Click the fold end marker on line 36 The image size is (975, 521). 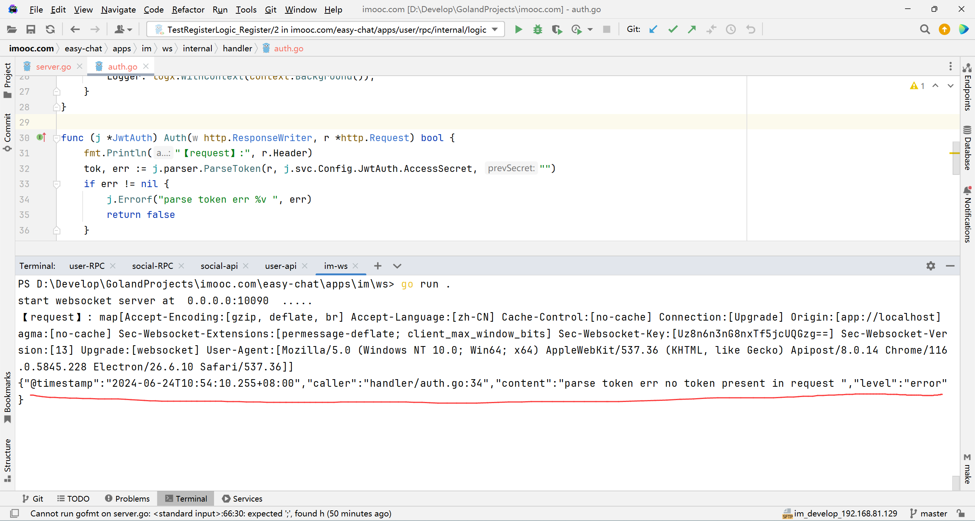(x=57, y=230)
